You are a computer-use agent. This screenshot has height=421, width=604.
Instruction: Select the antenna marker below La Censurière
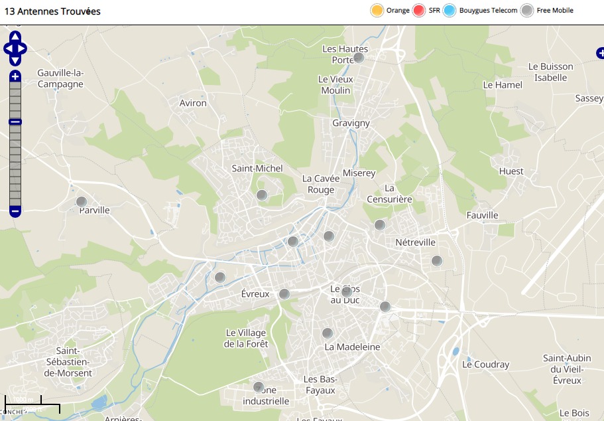380,225
